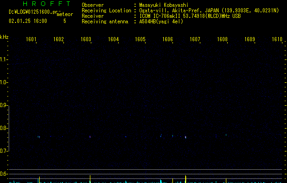Screen dimensions: 287x183
Task: Click the yellow intensity spike below 1608
Action: pos(226,181)
